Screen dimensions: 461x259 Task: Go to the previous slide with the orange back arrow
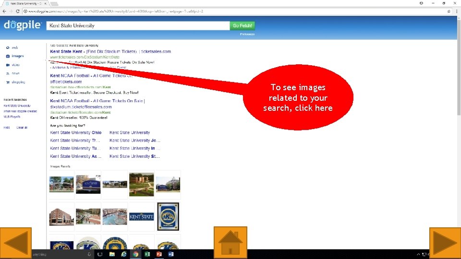pyautogui.click(x=16, y=243)
